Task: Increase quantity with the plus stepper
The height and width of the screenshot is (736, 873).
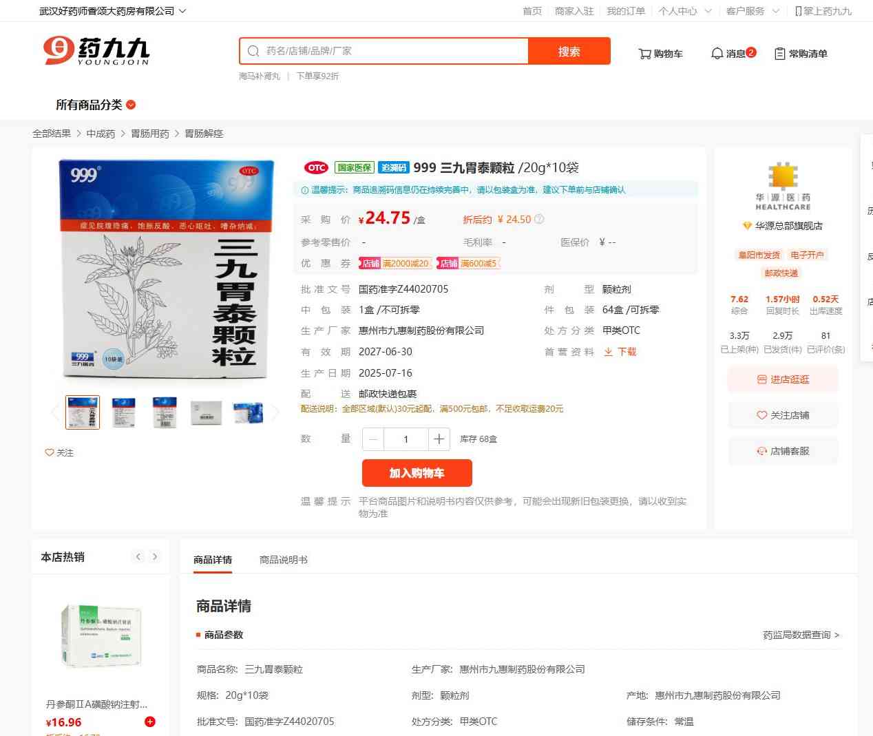Action: click(x=439, y=439)
